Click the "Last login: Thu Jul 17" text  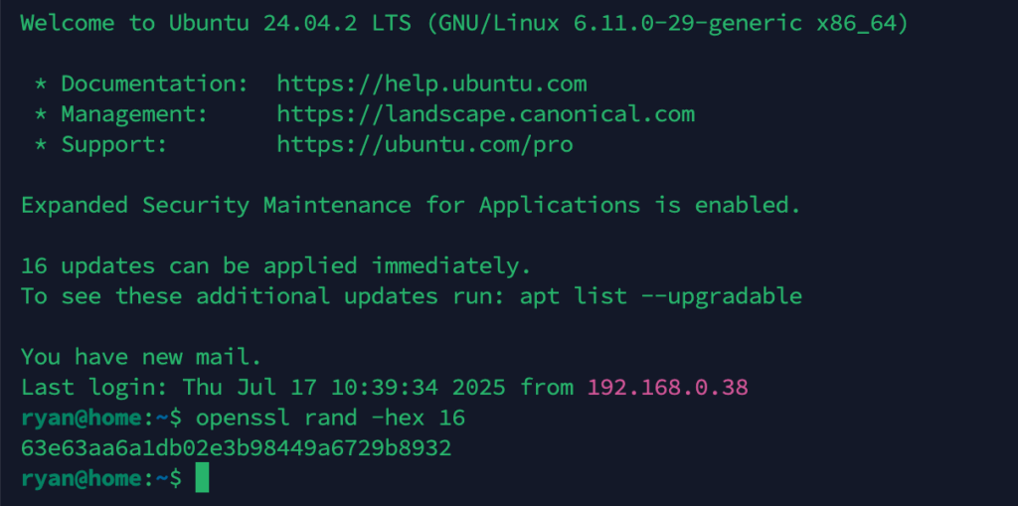169,388
